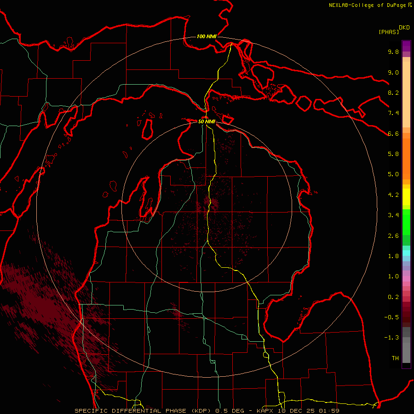Select the 5.0 legend value
Viewport: 414px width, 414px height.
pos(393,174)
